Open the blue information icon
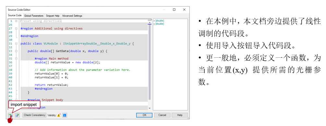 65,115
